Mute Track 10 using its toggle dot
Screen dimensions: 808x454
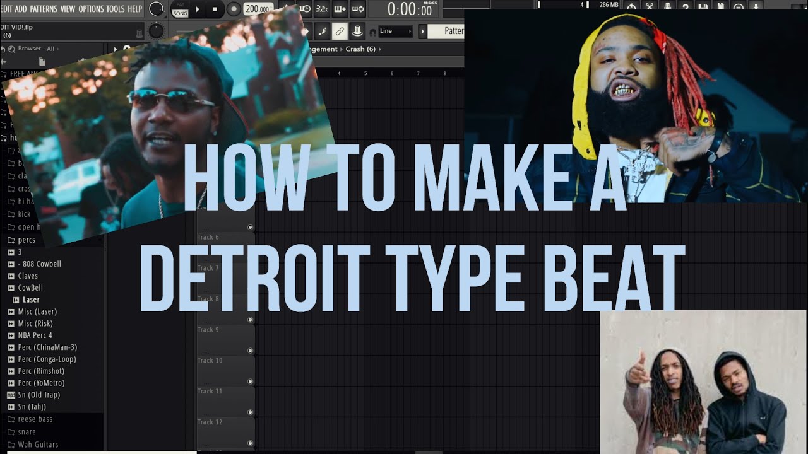pyautogui.click(x=250, y=381)
